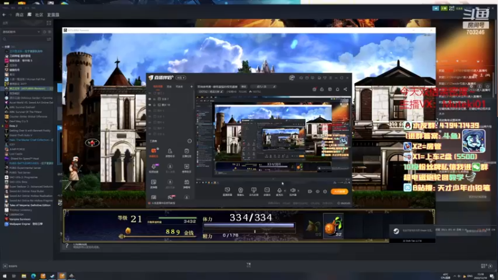The image size is (498, 280).
Task: Toggle visibility eye of 文本 7 source
Action: coord(150,99)
